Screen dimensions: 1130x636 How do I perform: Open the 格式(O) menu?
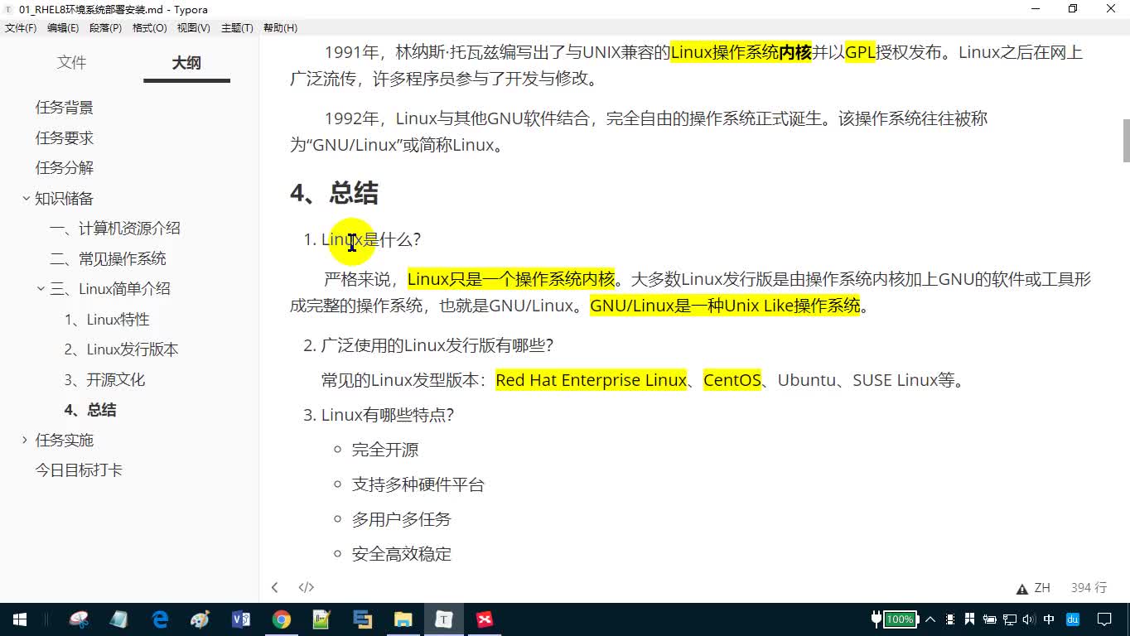pos(150,27)
